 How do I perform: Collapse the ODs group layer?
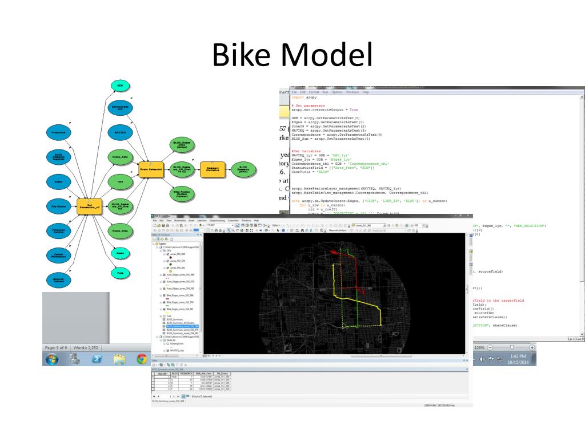coord(161,251)
